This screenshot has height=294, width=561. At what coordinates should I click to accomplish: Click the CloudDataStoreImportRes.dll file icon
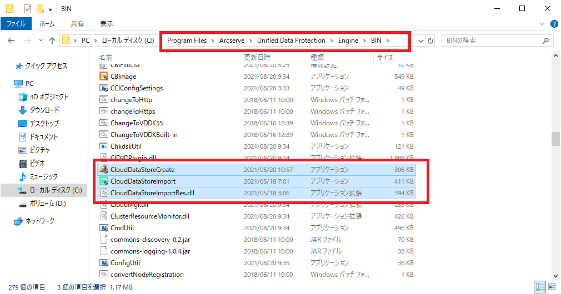coord(104,193)
